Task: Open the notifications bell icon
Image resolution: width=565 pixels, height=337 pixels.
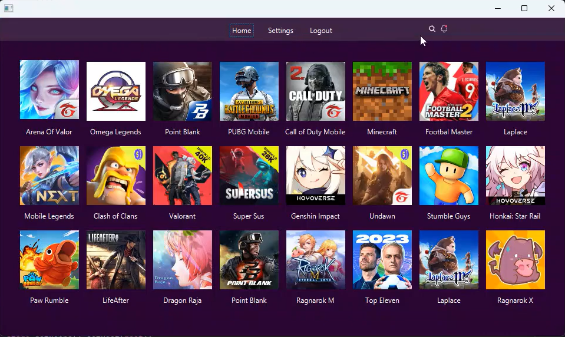Action: pyautogui.click(x=444, y=28)
